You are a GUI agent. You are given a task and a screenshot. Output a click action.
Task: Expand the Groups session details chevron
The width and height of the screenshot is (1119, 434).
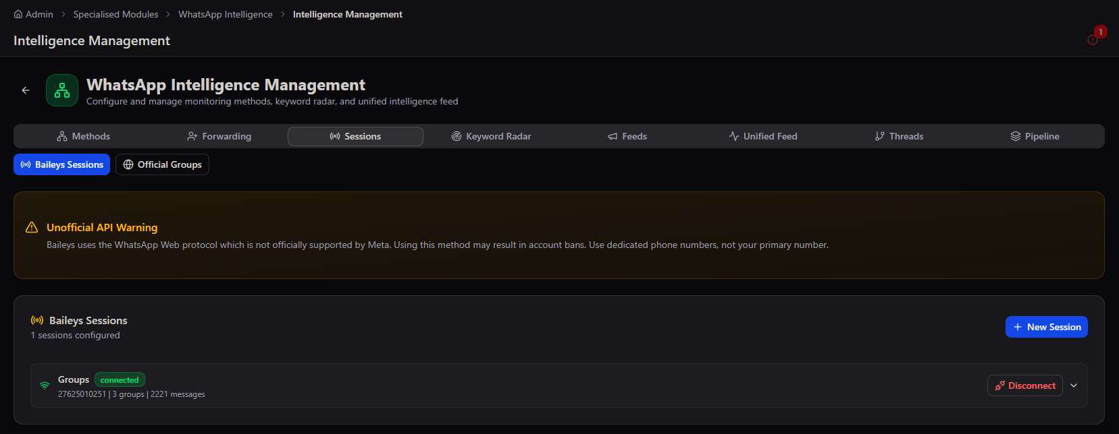tap(1074, 385)
